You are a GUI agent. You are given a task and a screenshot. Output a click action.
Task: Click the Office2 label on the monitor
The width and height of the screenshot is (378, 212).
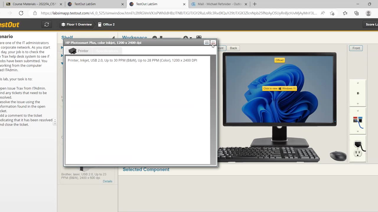279,60
